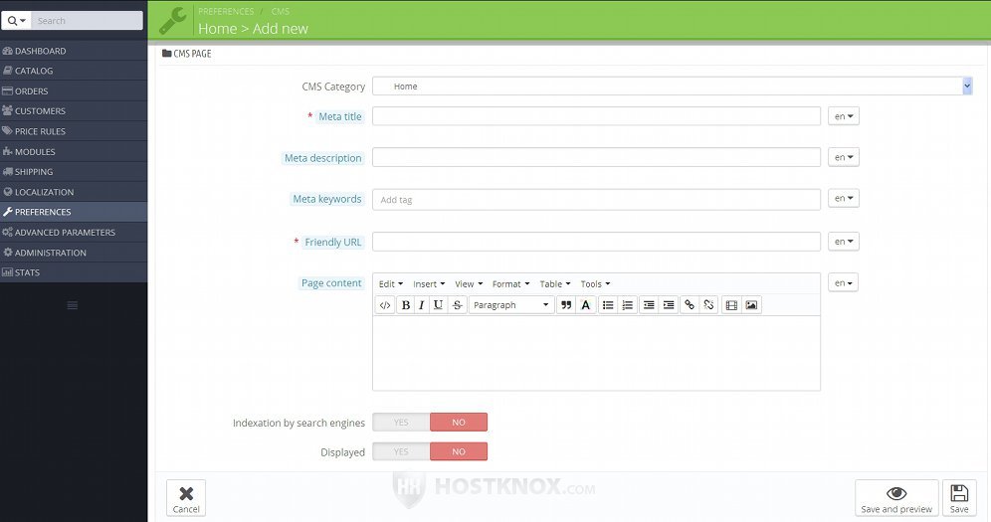
Task: Click Save and preview button
Action: pos(896,498)
